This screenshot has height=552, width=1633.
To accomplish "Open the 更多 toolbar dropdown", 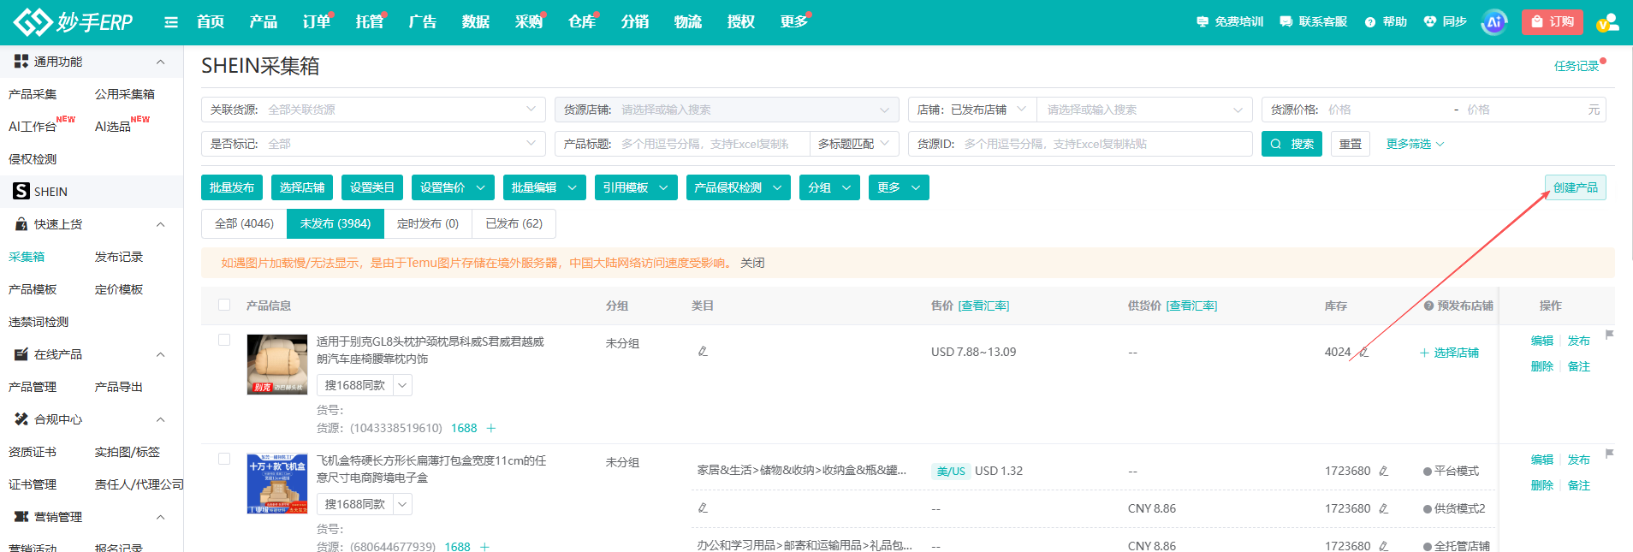I will pos(899,187).
